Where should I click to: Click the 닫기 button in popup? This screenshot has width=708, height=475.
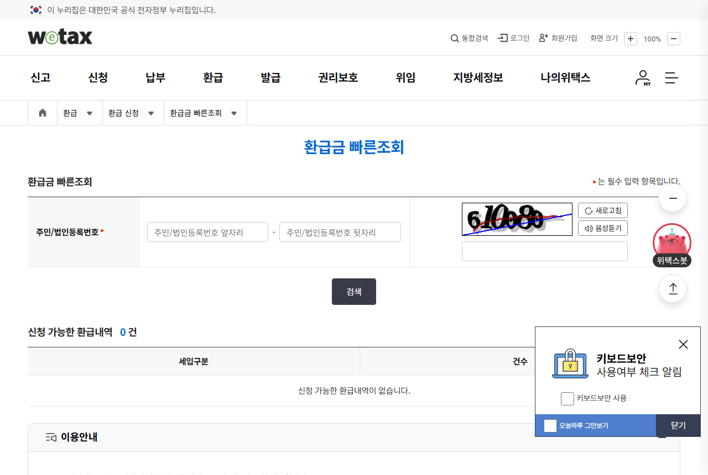point(678,425)
